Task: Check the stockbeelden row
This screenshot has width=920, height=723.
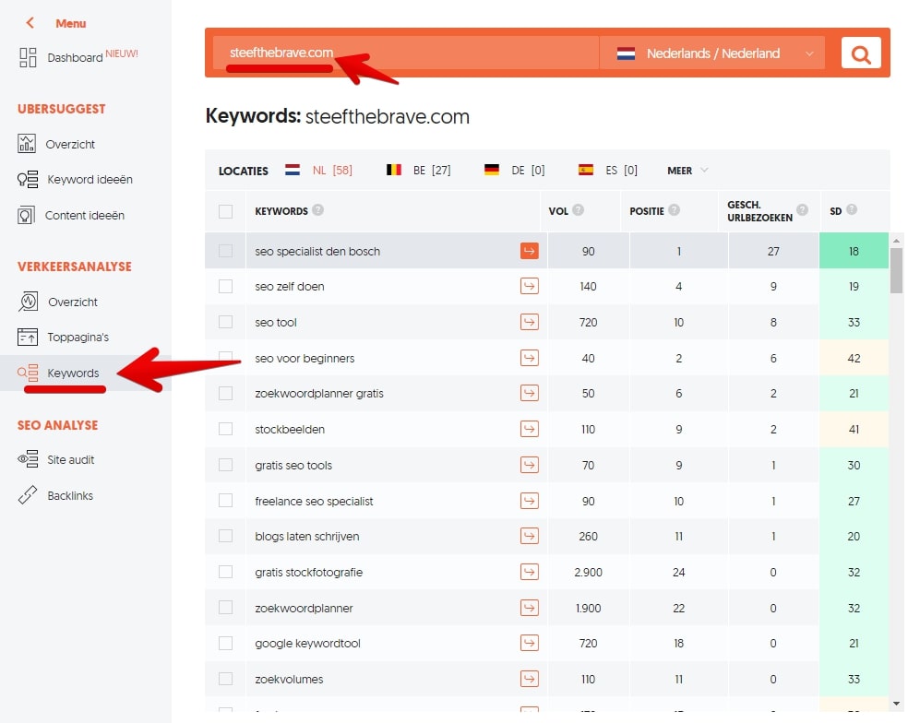Action: (x=225, y=429)
